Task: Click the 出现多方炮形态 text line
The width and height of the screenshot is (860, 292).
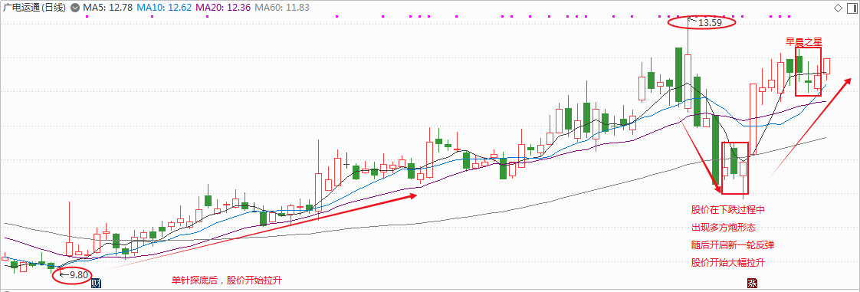Action: [x=724, y=227]
